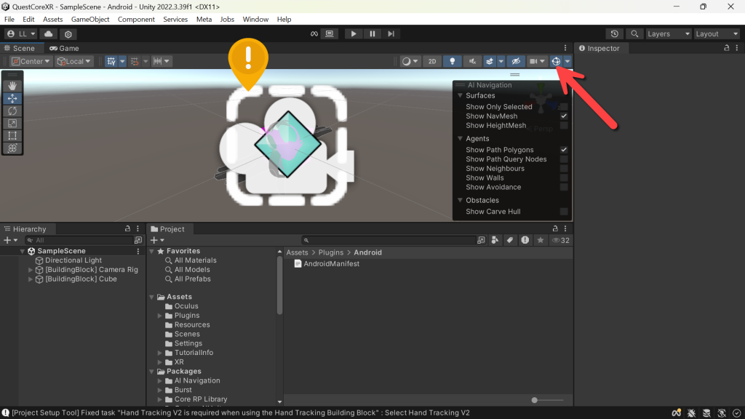745x419 pixels.
Task: Click Search by Type icon in Project
Action: pos(495,240)
